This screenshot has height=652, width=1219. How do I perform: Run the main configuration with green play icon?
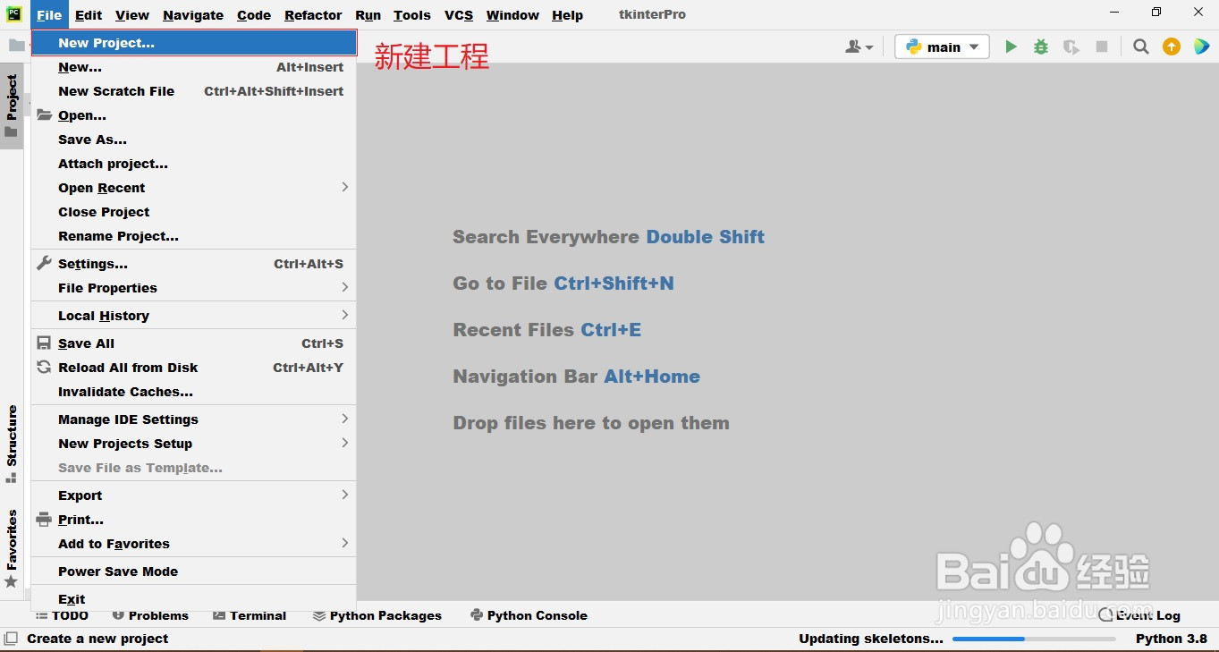coord(1011,46)
